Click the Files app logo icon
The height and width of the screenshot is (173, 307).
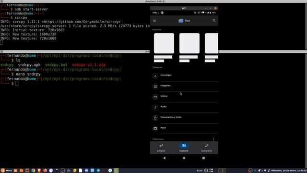click(181, 21)
